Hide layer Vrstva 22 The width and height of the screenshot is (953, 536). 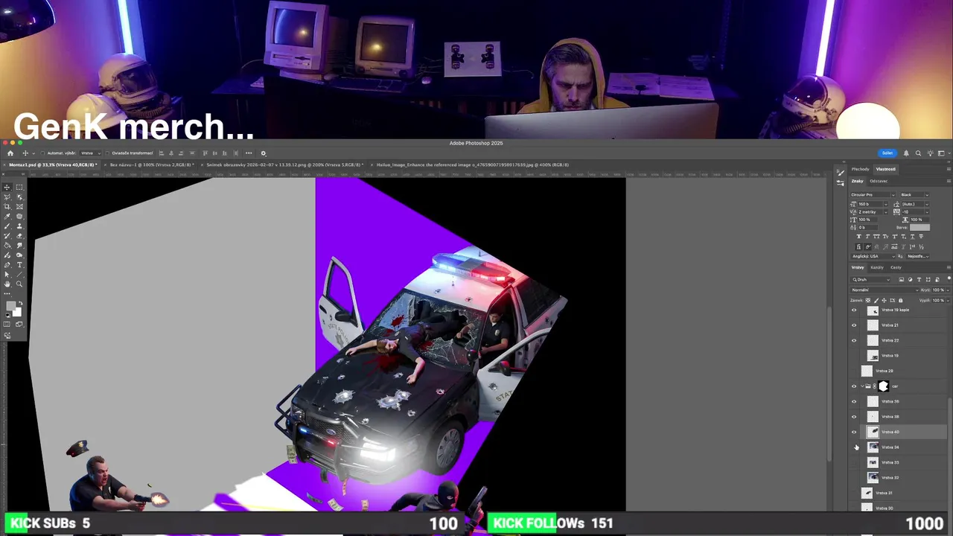(x=854, y=340)
